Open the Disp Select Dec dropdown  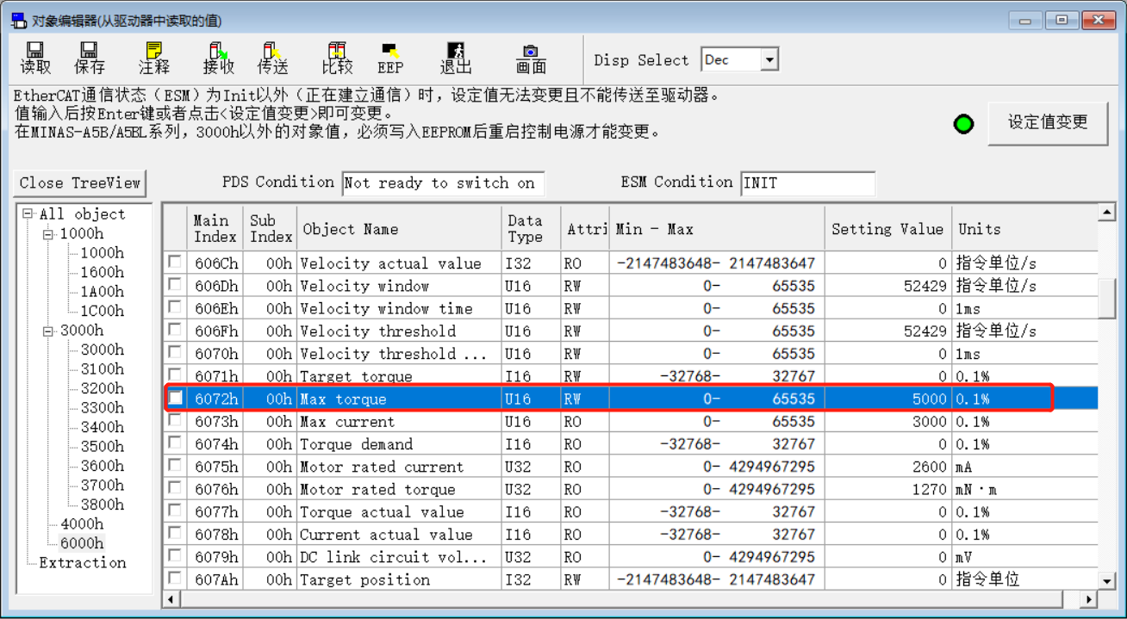pos(769,59)
